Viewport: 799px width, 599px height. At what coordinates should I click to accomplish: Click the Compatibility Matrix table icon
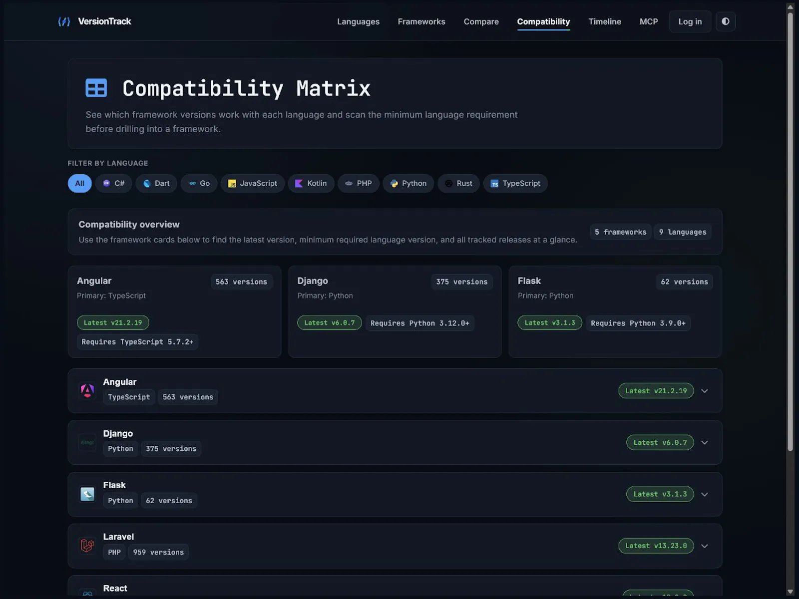[x=96, y=88]
